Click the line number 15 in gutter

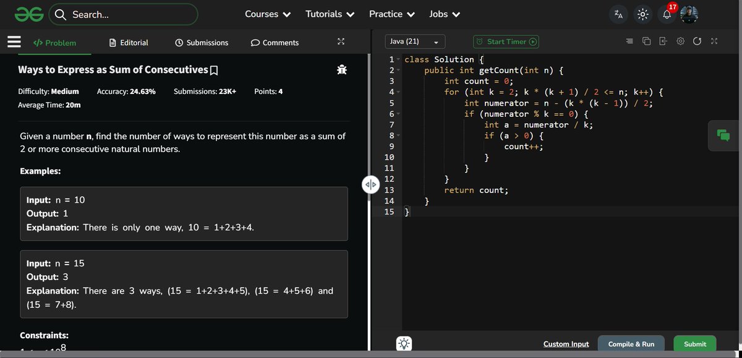389,211
